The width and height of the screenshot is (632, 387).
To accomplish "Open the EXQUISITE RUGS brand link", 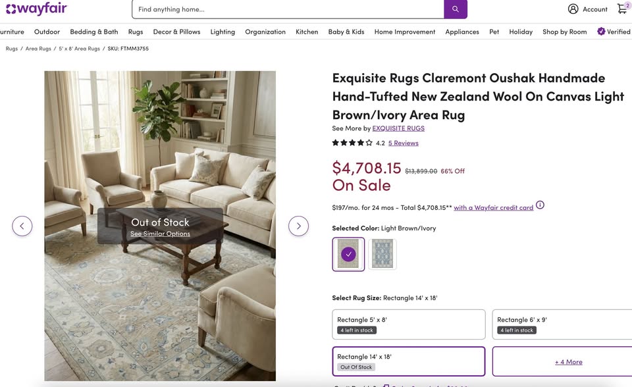I will tap(398, 128).
